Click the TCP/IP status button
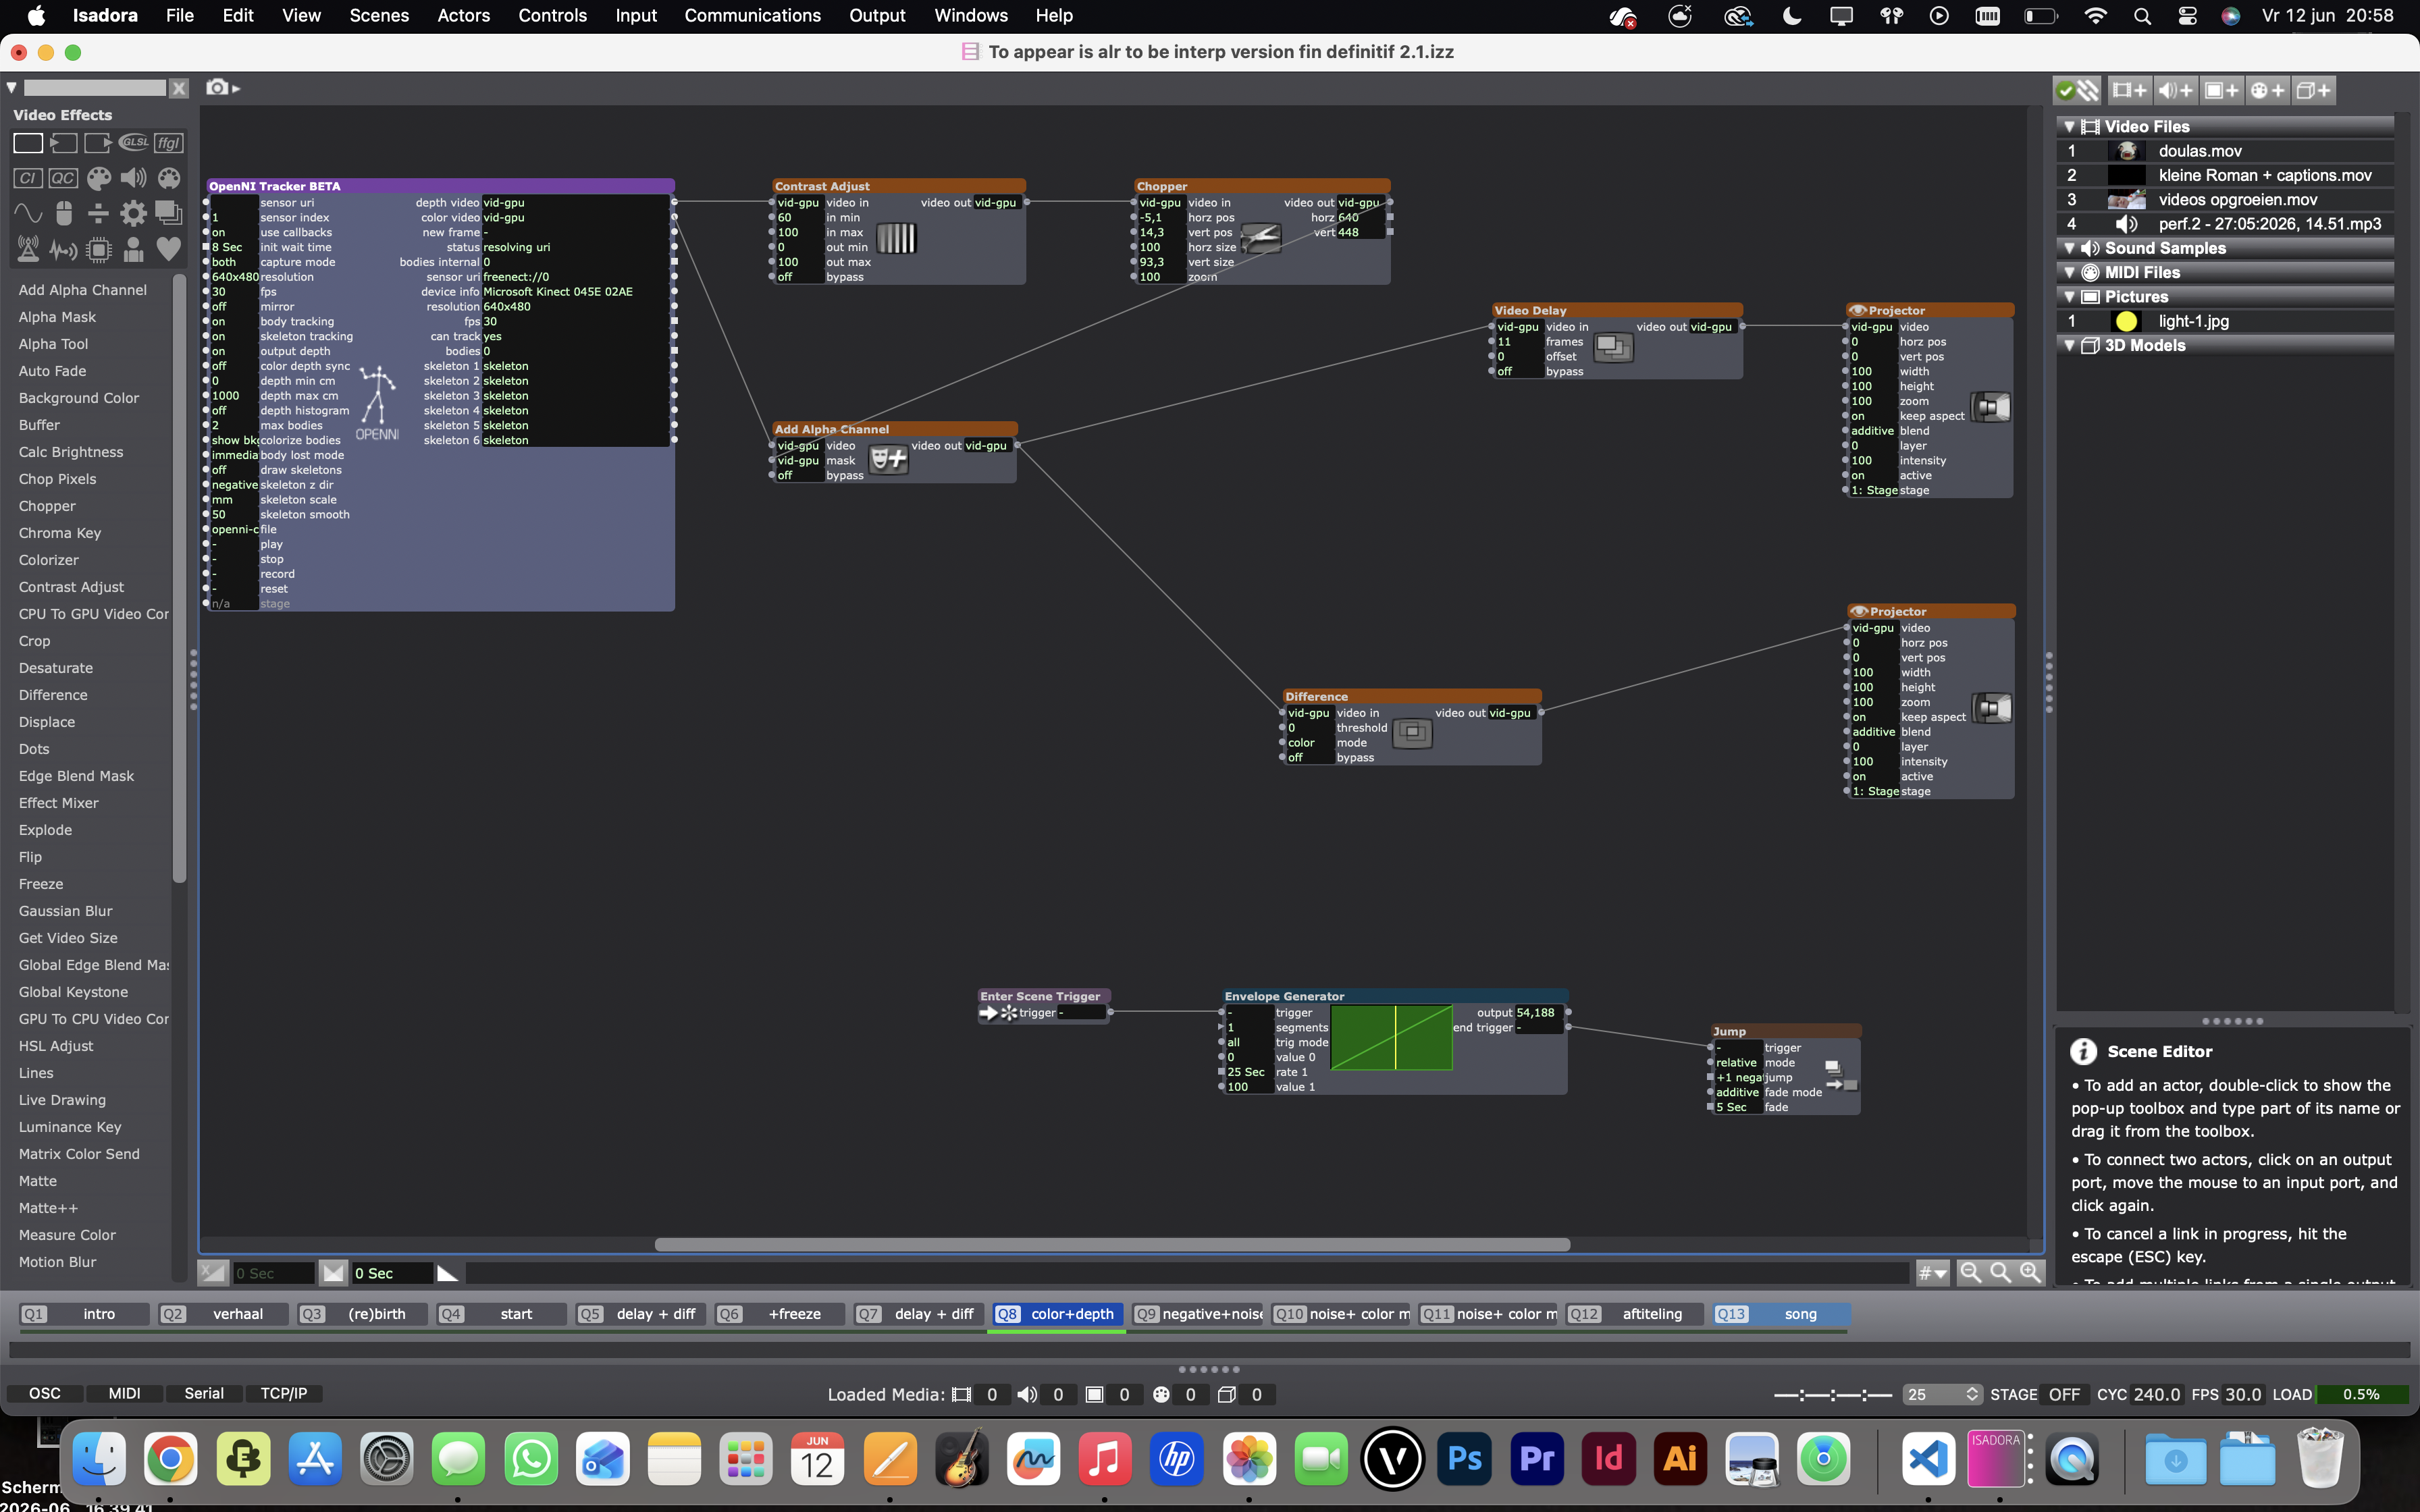The width and height of the screenshot is (2420, 1512). pos(284,1393)
